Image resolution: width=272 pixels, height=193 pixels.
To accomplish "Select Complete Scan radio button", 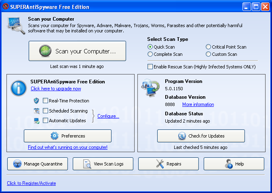I will pos(150,54).
